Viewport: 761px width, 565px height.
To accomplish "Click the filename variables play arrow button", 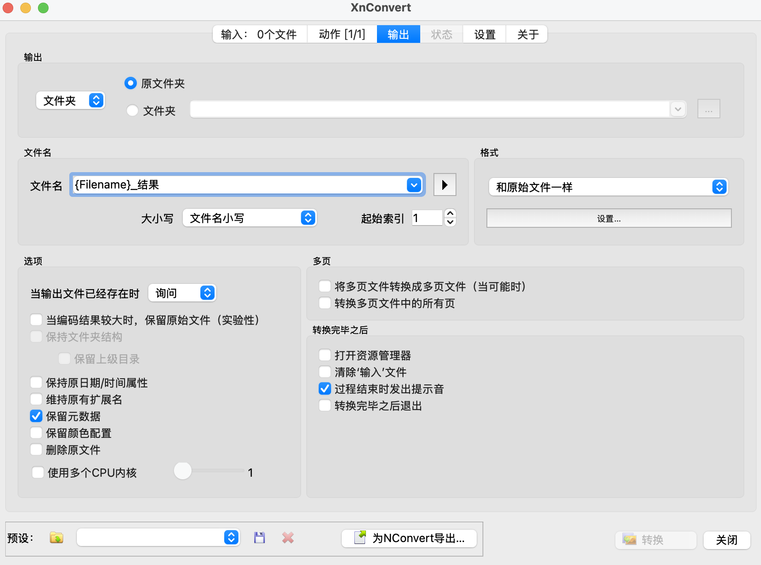I will click(x=445, y=185).
